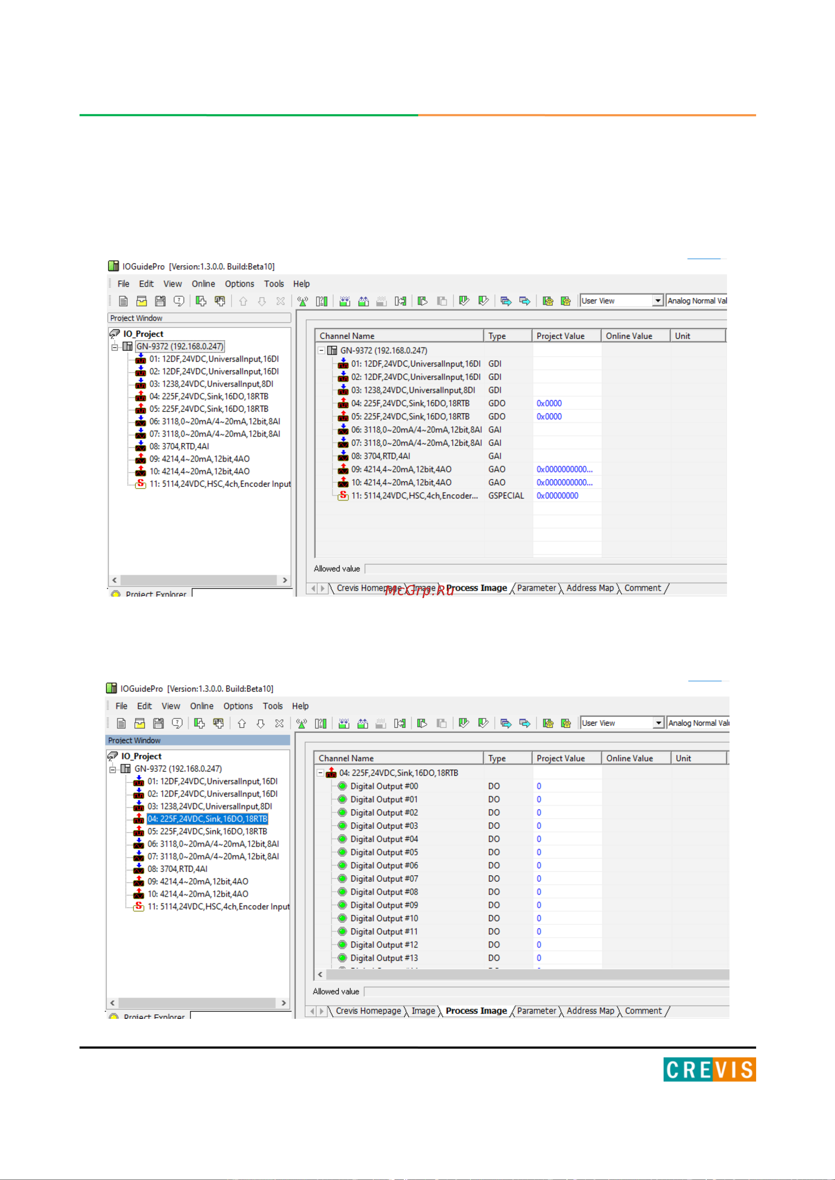The height and width of the screenshot is (1180, 835).
Task: Click Allowed value field in upper window
Action: point(545,569)
